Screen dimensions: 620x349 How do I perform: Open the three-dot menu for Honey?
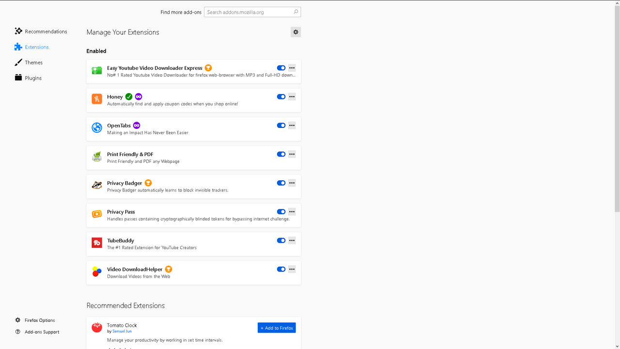pyautogui.click(x=292, y=96)
